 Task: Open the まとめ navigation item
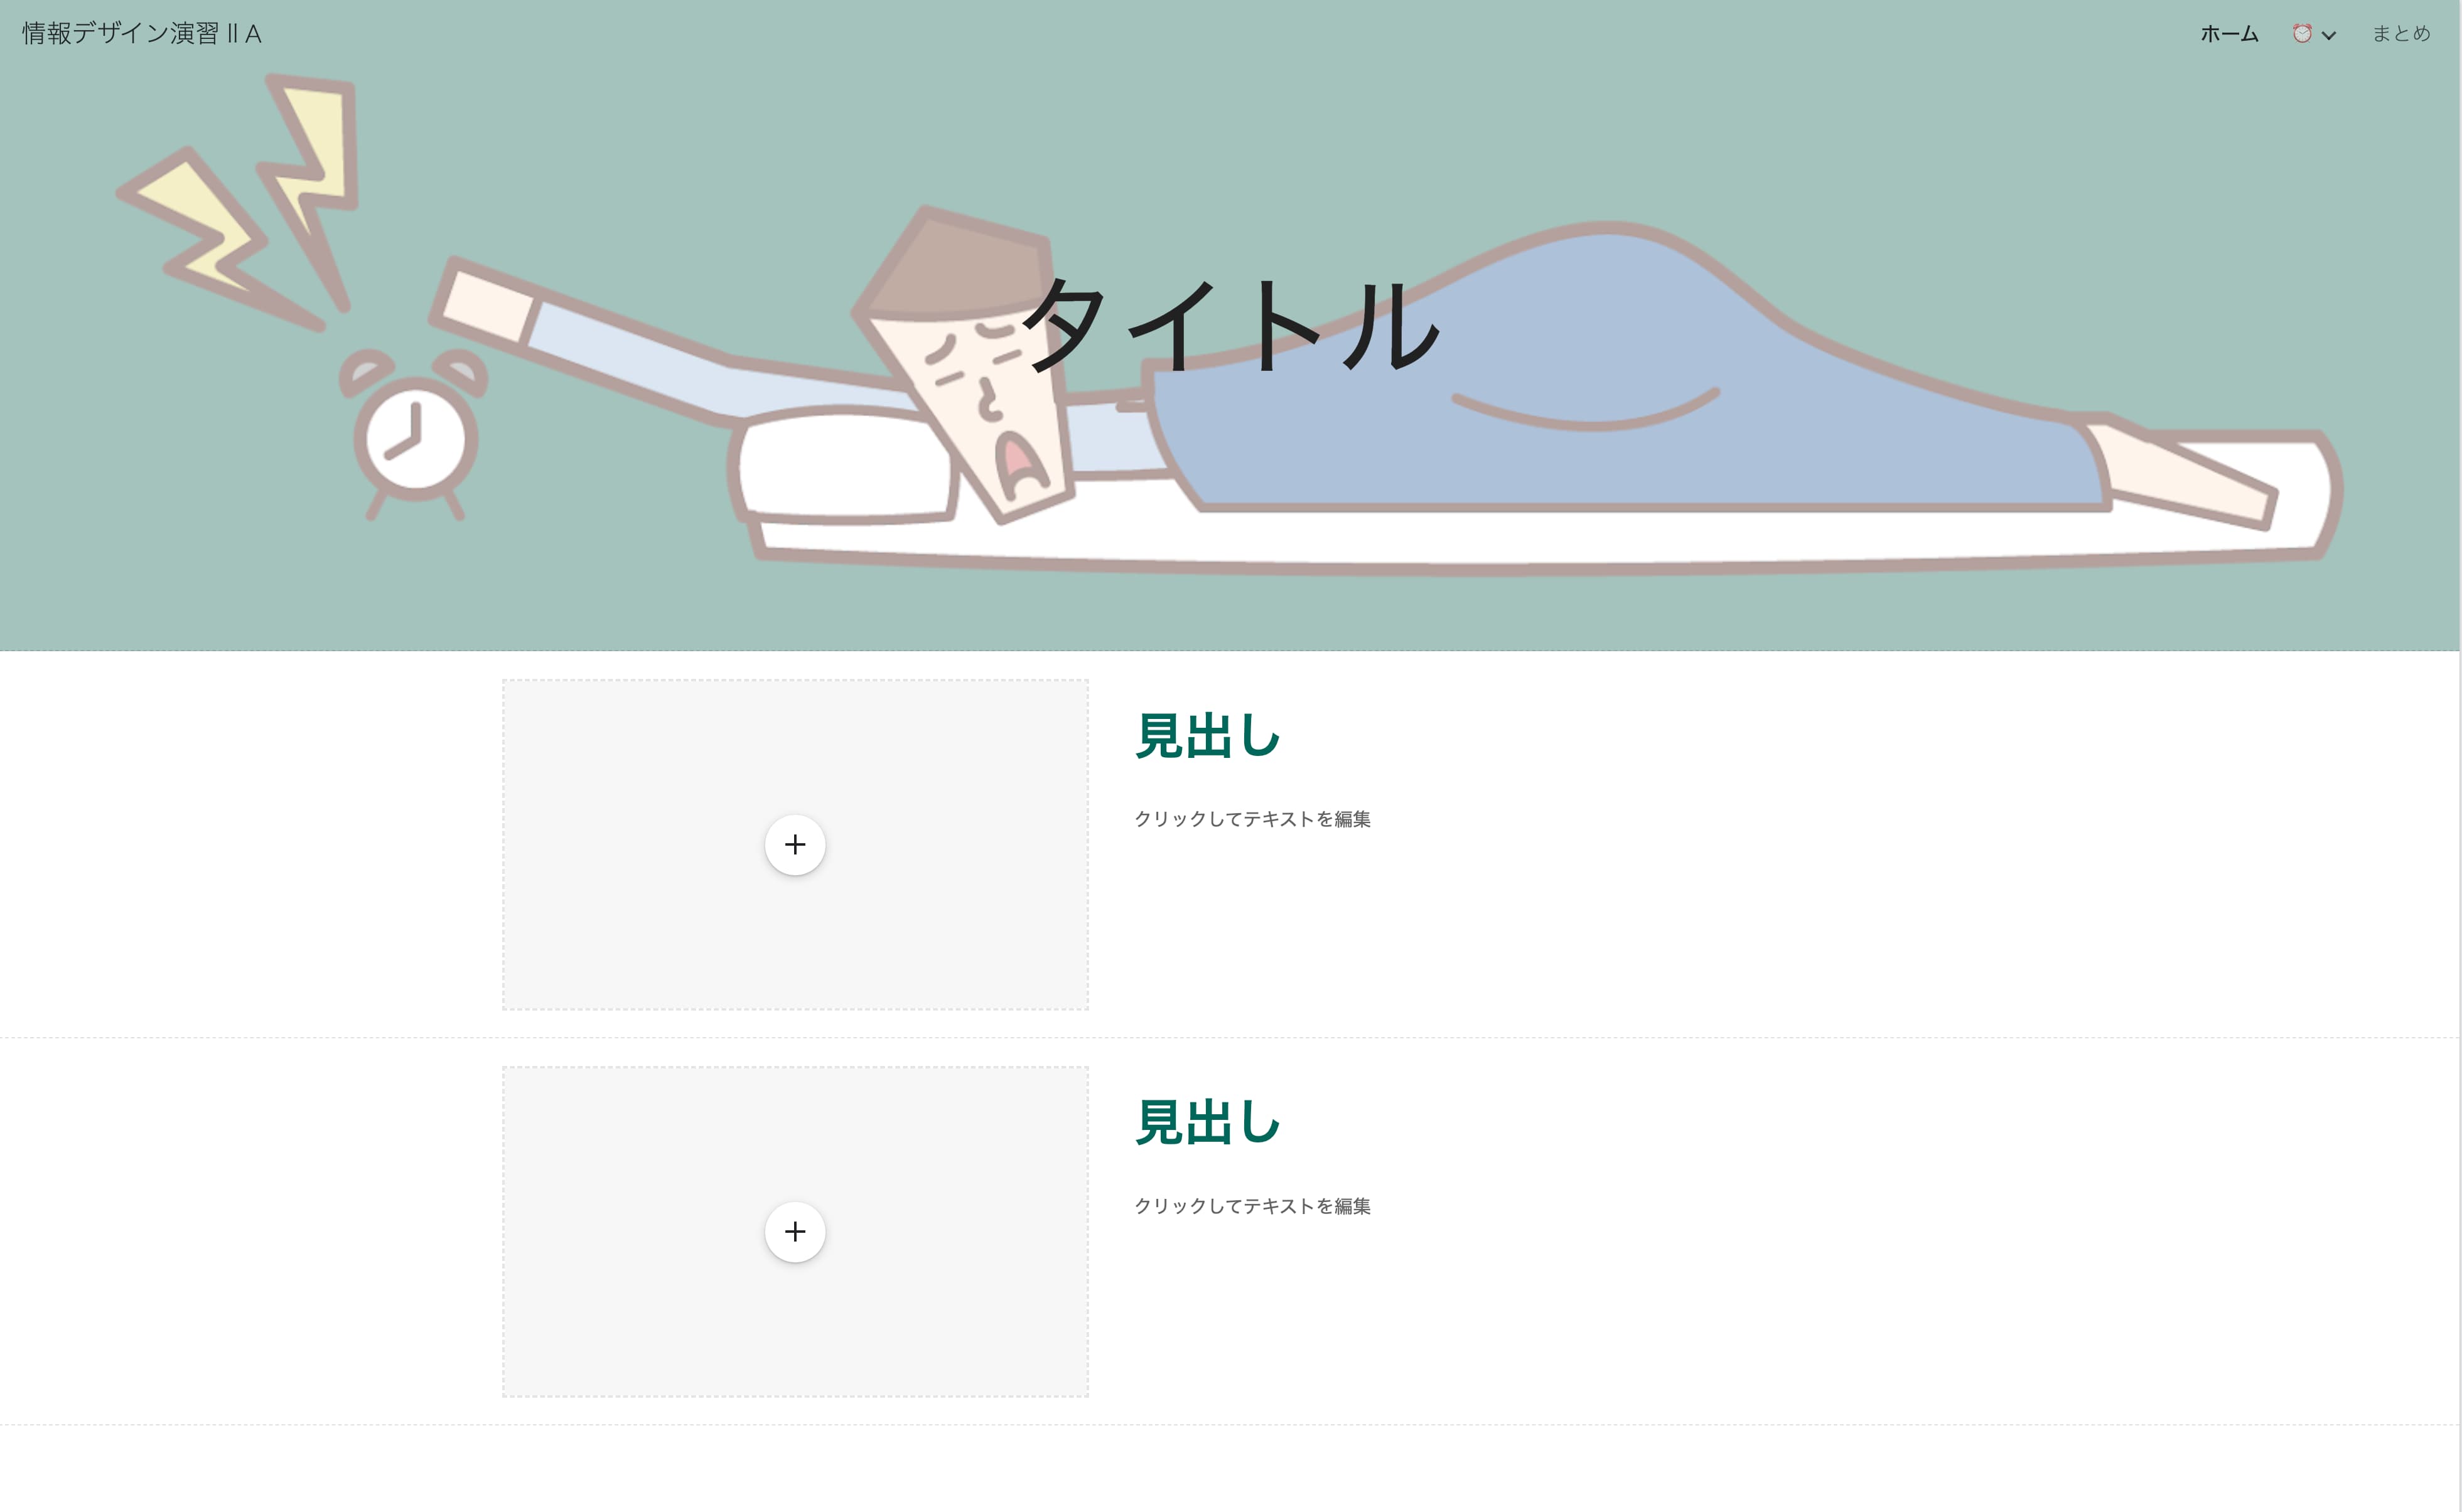pos(2401,34)
